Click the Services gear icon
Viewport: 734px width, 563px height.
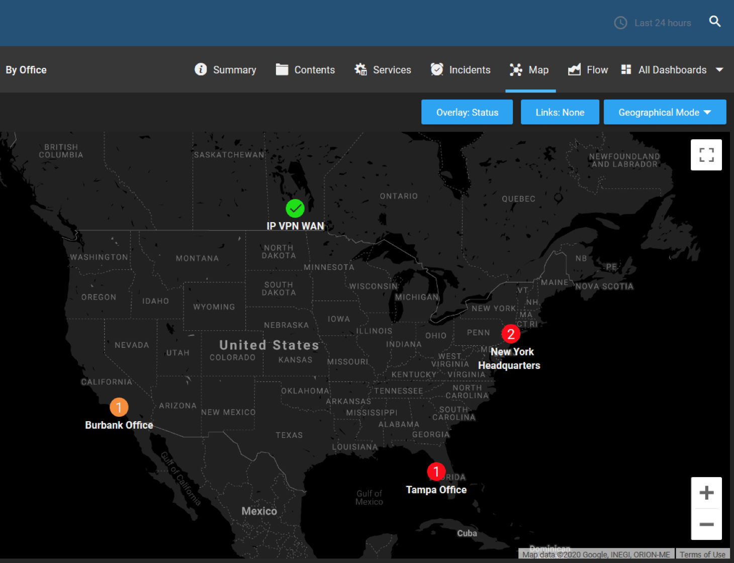click(x=360, y=69)
